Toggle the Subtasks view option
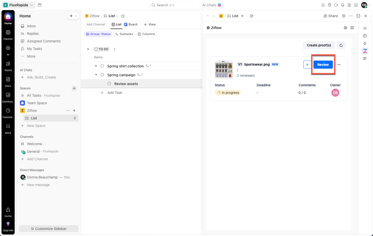The width and height of the screenshot is (373, 236). pyautogui.click(x=124, y=34)
